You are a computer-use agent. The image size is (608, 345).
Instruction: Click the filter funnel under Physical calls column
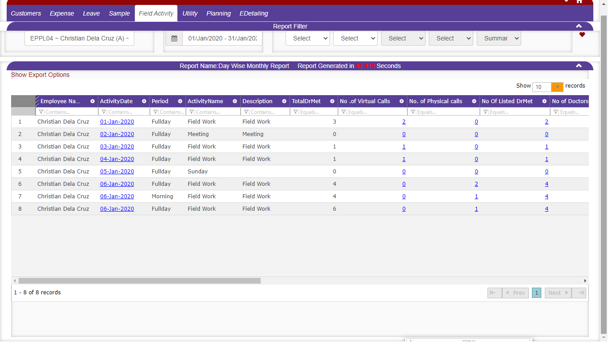click(413, 112)
